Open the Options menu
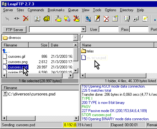Viewport: 157px width, 129px height. coord(111,10)
